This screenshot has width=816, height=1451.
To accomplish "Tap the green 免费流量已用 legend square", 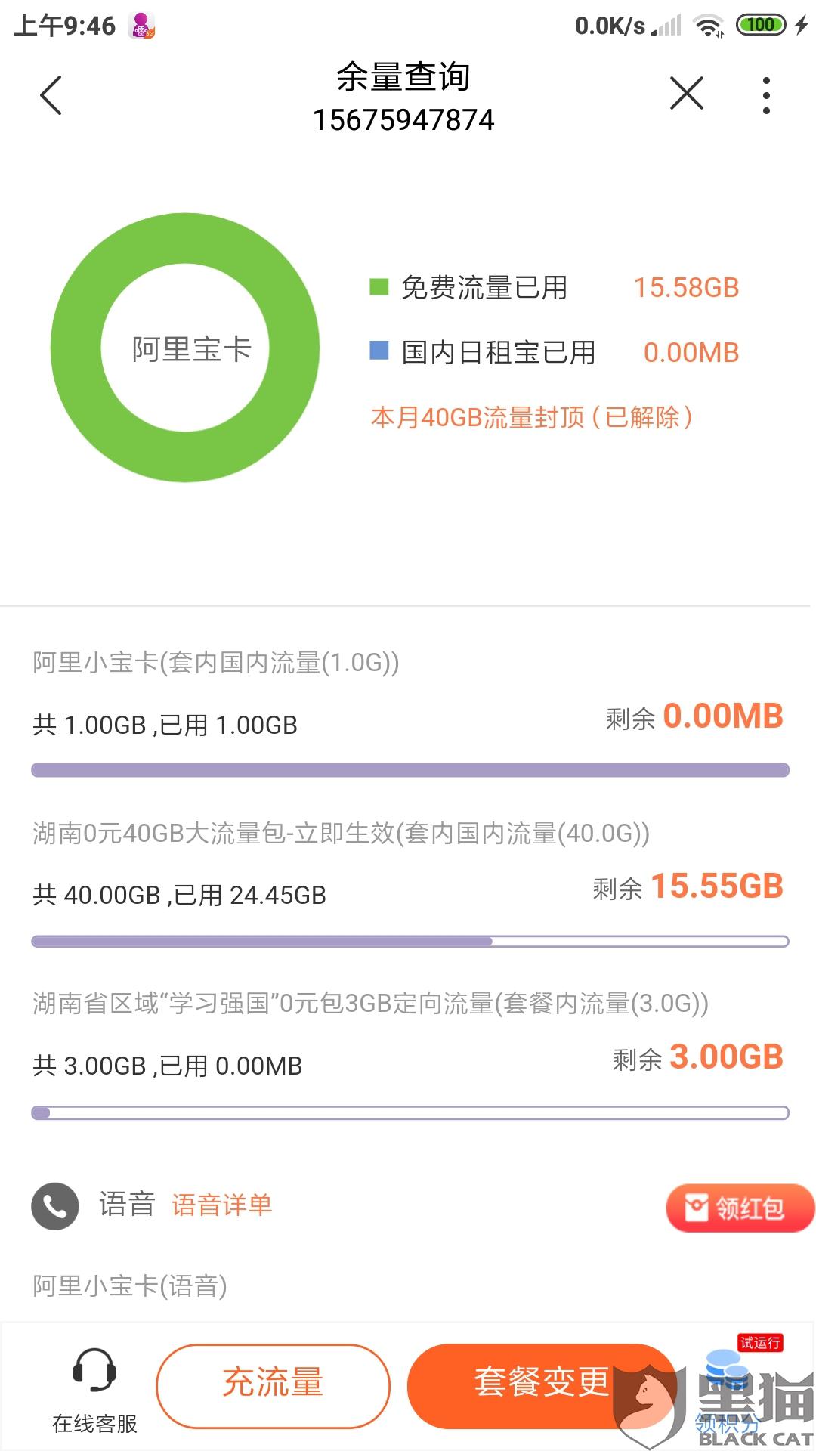I will point(379,287).
